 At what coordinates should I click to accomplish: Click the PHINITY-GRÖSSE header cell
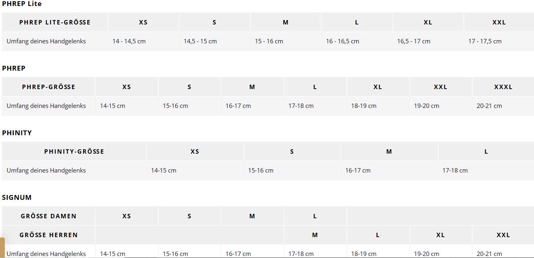coord(74,152)
